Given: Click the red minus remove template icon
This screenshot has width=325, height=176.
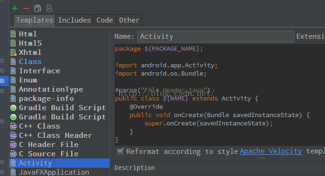Looking at the screenshot, I should point(26,8).
